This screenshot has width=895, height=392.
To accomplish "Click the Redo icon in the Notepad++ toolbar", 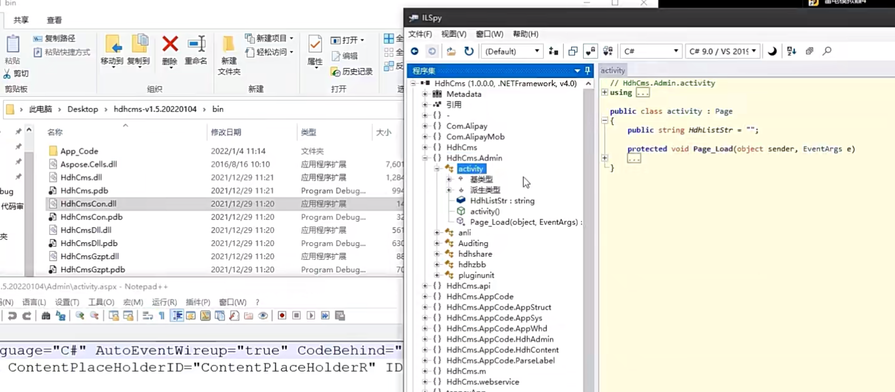I will pyautogui.click(x=27, y=316).
